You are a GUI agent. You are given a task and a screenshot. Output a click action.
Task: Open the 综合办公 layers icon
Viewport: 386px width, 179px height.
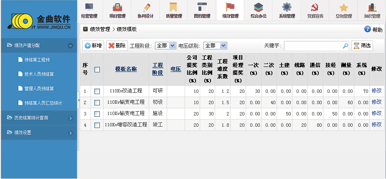point(259,8)
